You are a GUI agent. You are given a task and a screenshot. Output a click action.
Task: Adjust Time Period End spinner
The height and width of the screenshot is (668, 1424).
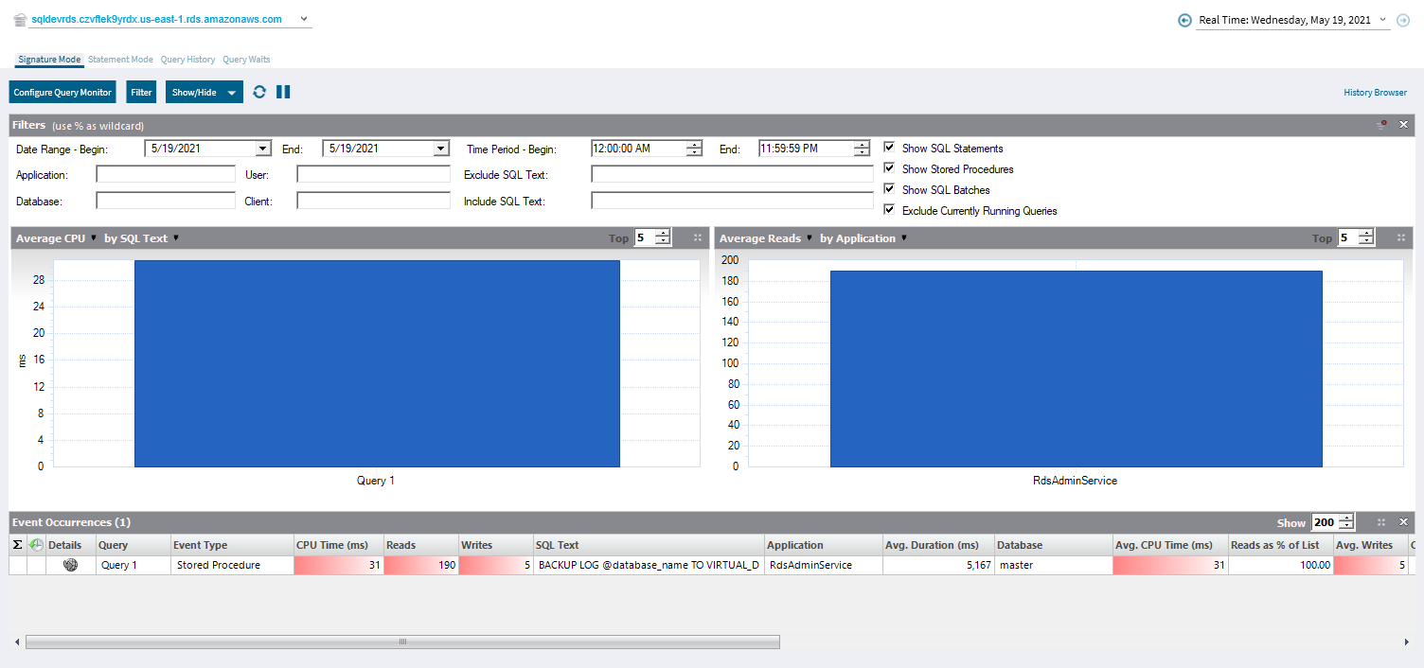[862, 149]
